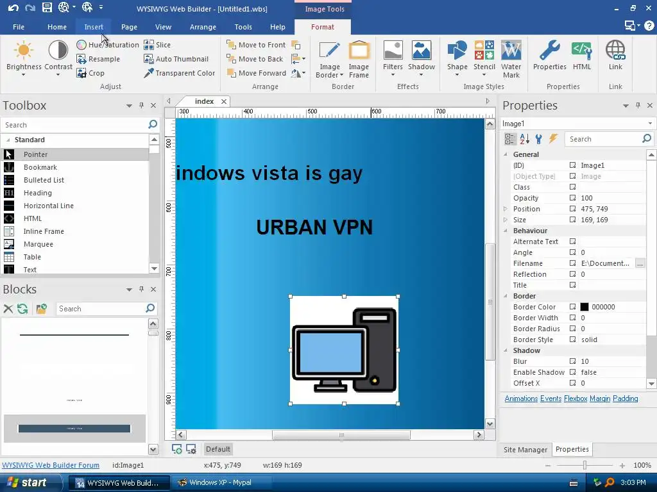Resample the selected image
The image size is (657, 492).
pos(98,59)
